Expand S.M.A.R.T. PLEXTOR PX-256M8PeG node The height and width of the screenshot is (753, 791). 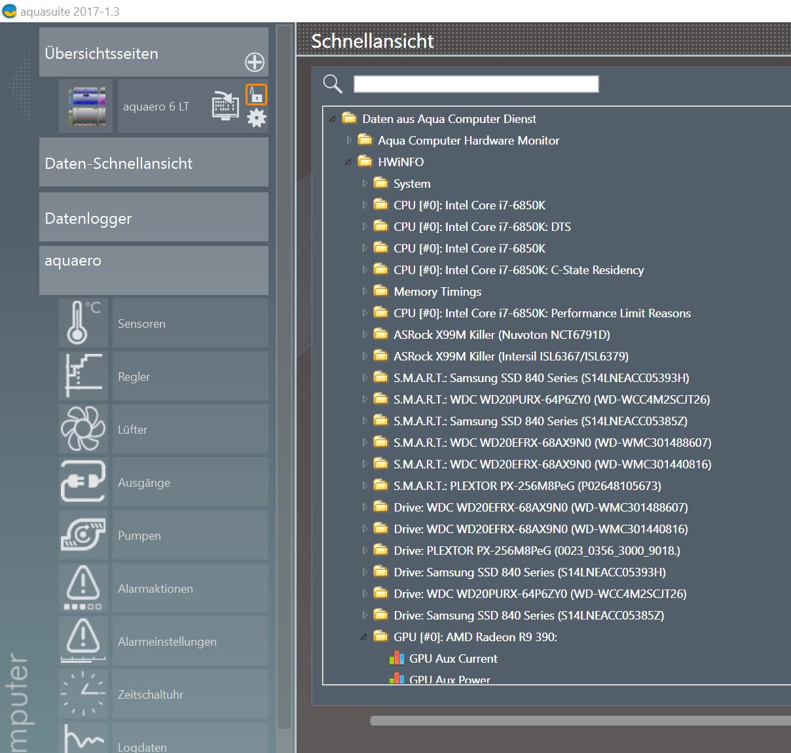pos(365,485)
